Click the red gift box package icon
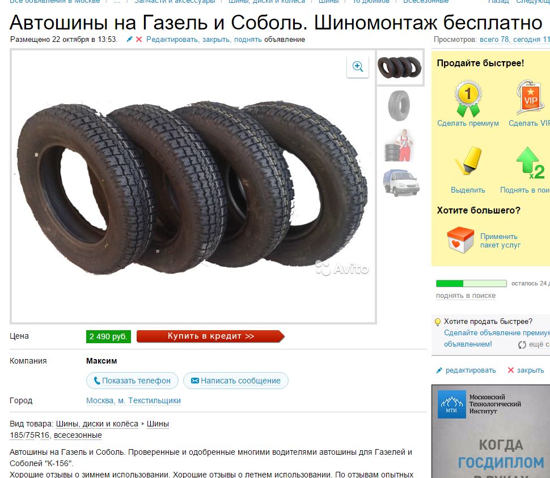Screen dimensions: 550x478 [460, 240]
